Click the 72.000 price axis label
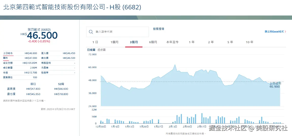Viewport: 292px width, 136px height. pos(93,54)
